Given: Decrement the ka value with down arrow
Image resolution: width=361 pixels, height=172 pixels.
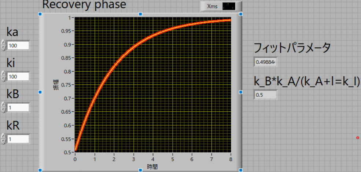Looking at the screenshot, I should pos(3,47).
